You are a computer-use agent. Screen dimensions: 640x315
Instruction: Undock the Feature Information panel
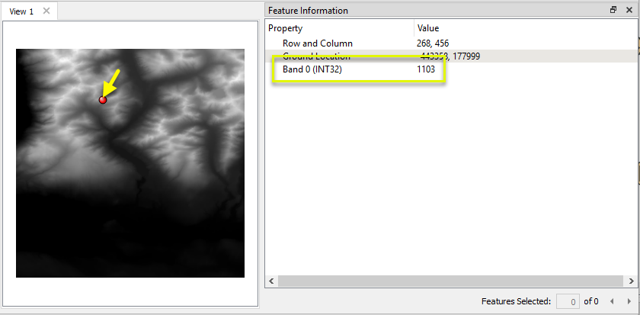(613, 10)
